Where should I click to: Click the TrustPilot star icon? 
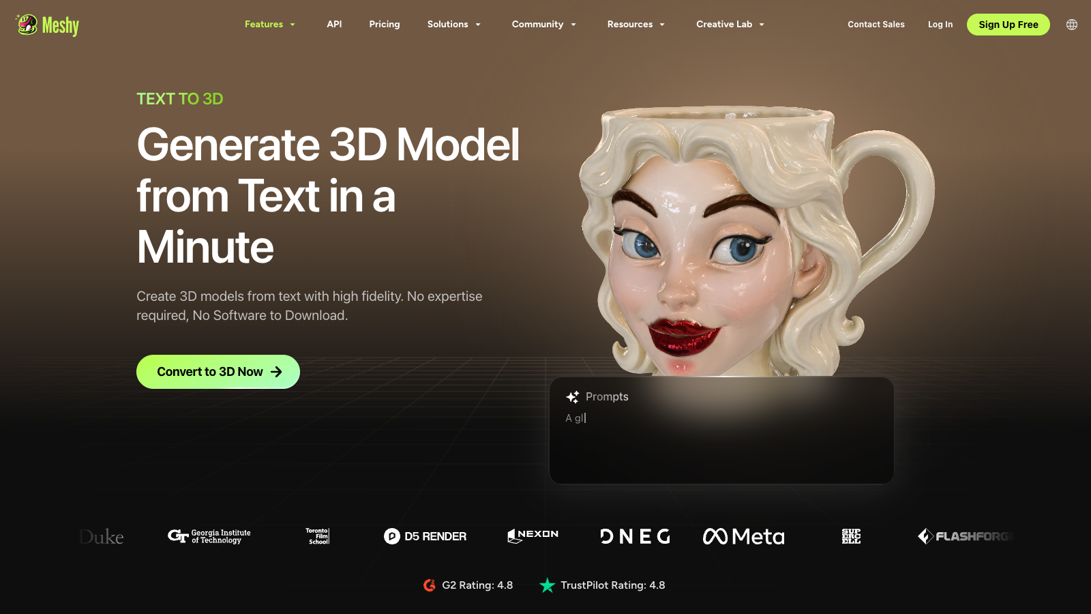click(547, 585)
